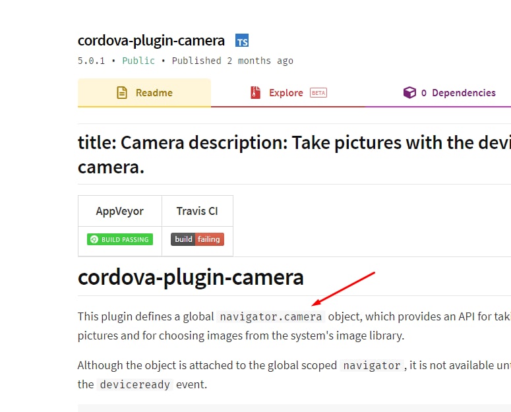Click the Travis CI table header cell

[197, 212]
